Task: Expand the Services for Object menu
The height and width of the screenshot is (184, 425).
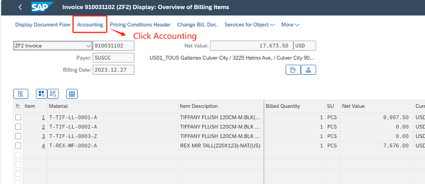Action: point(249,25)
